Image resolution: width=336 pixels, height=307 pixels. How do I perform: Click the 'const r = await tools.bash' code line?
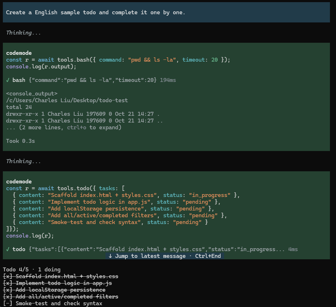(118, 60)
